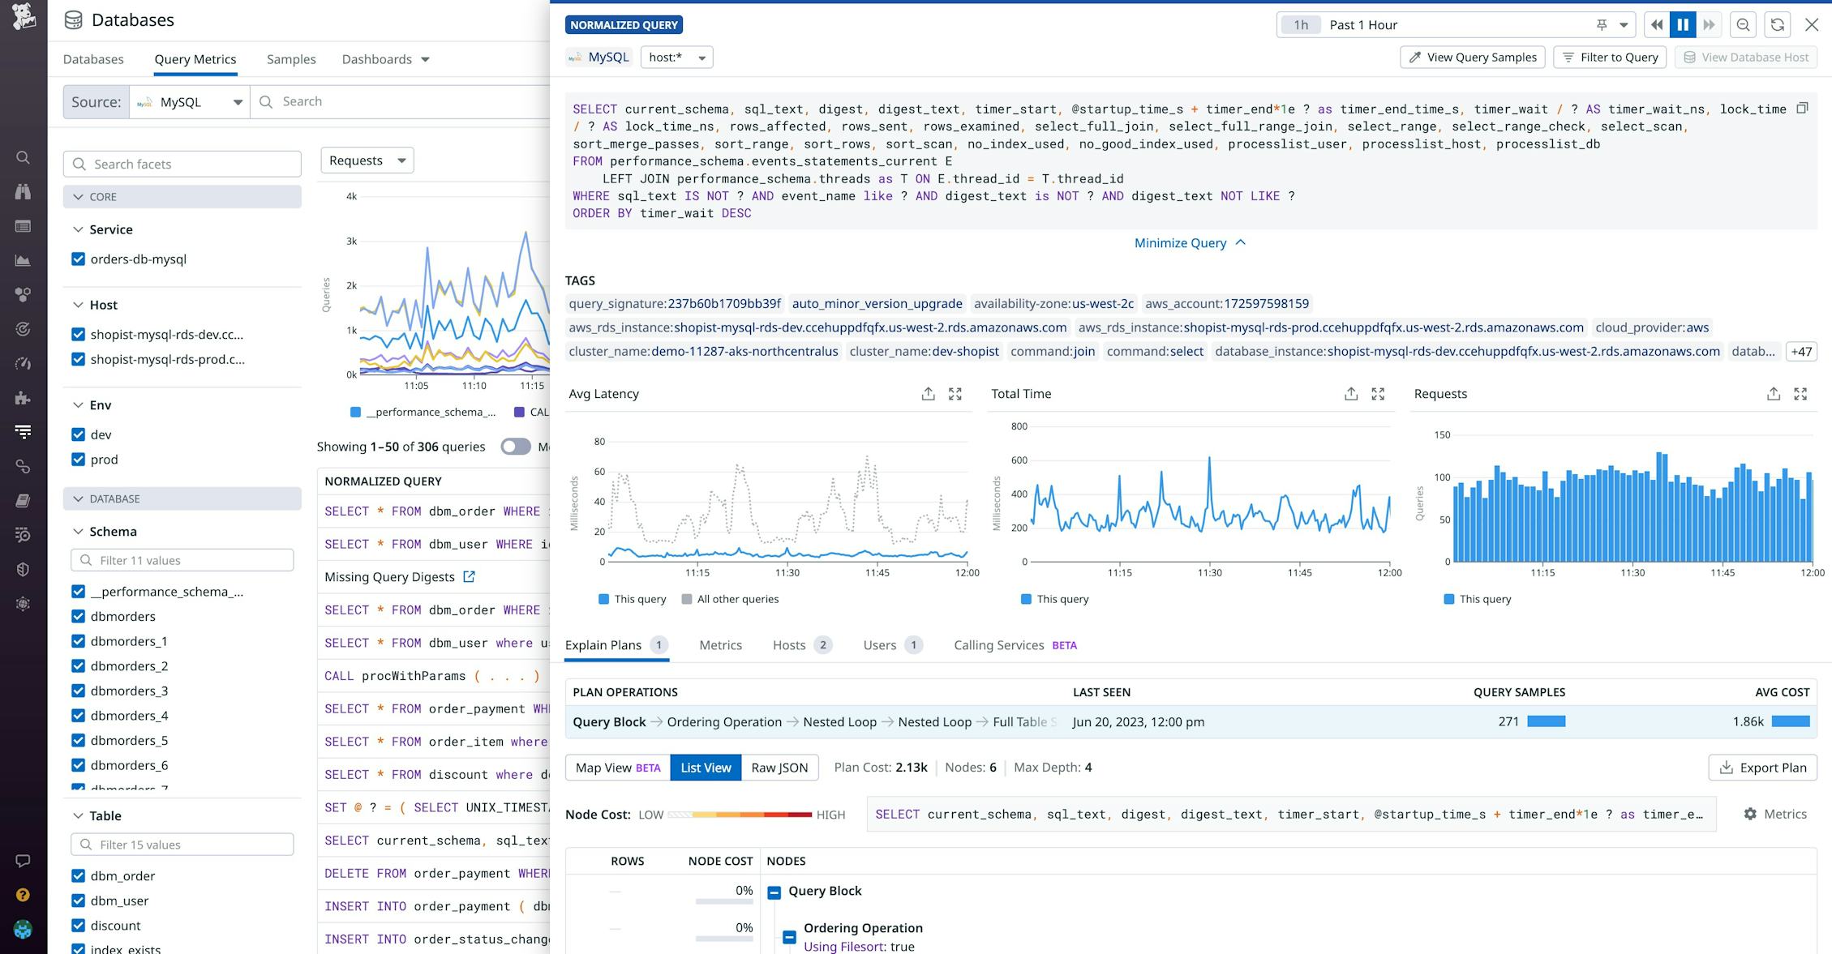Copy the normalized SQL query

tap(1802, 106)
